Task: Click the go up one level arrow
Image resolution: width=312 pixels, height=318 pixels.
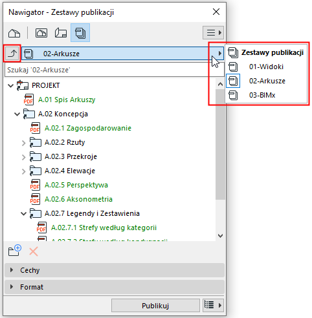Action: (x=12, y=54)
